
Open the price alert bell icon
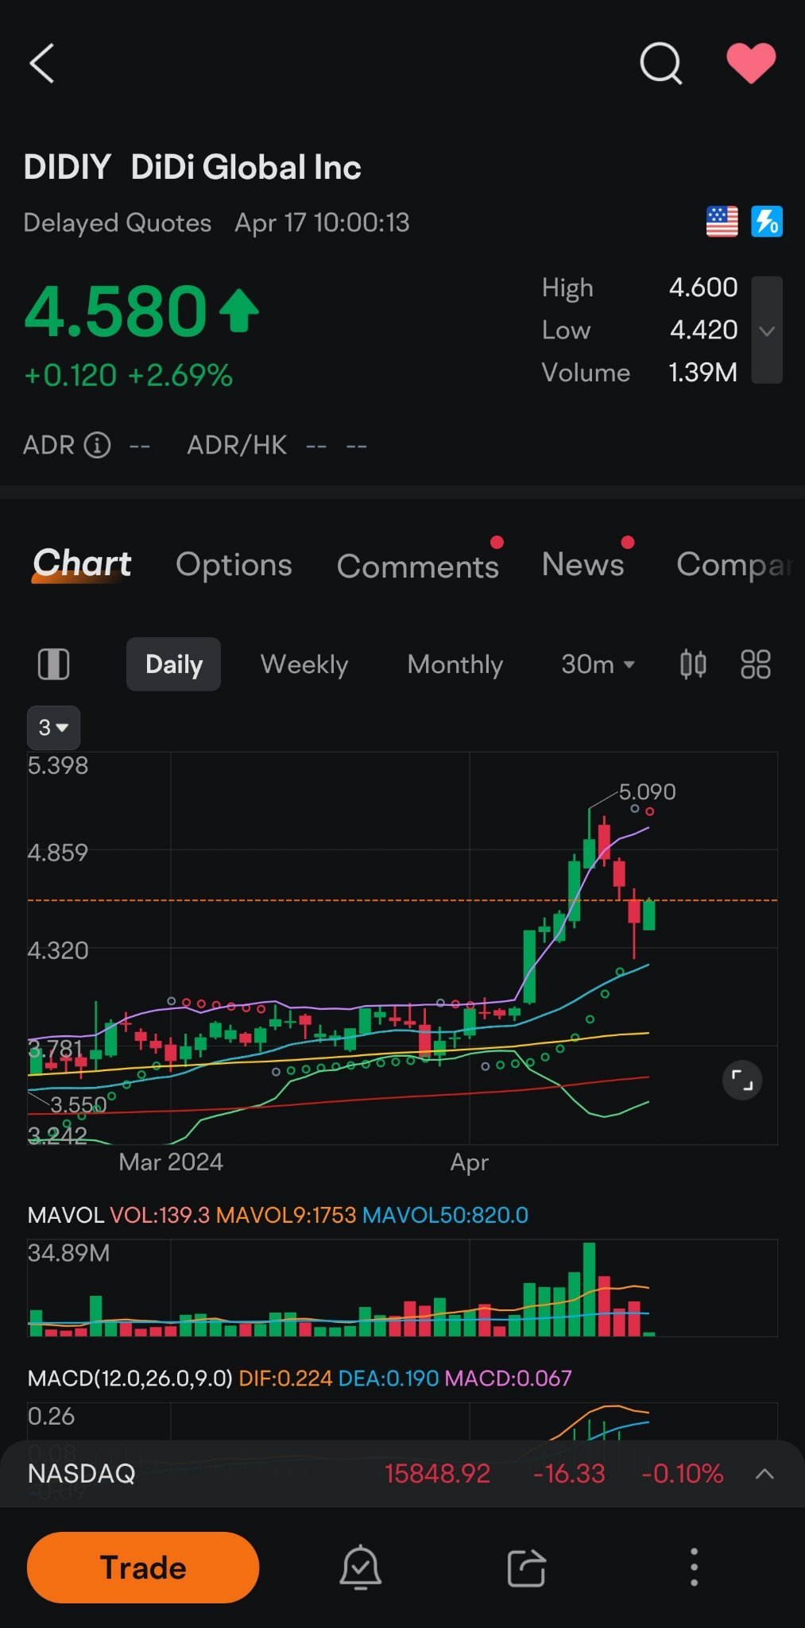coord(361,1568)
